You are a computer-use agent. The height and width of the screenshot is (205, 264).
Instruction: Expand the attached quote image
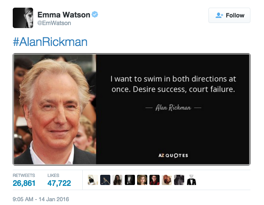[132, 109]
